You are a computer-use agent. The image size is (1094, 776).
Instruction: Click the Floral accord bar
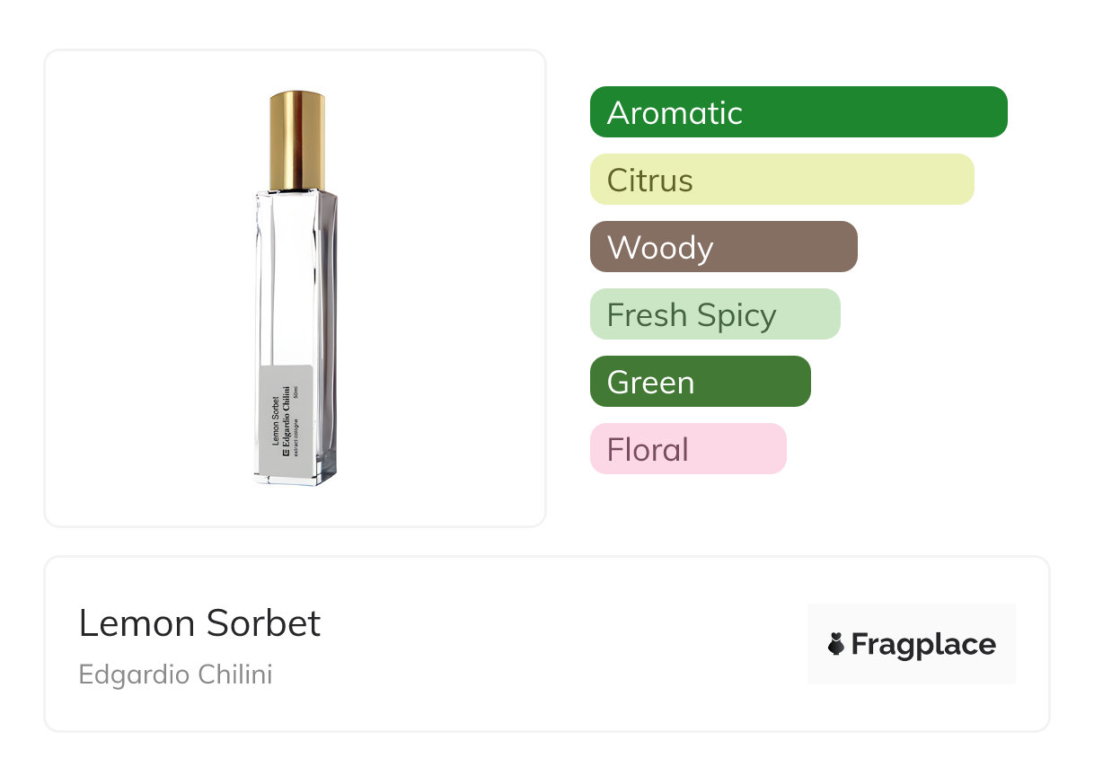(x=687, y=449)
